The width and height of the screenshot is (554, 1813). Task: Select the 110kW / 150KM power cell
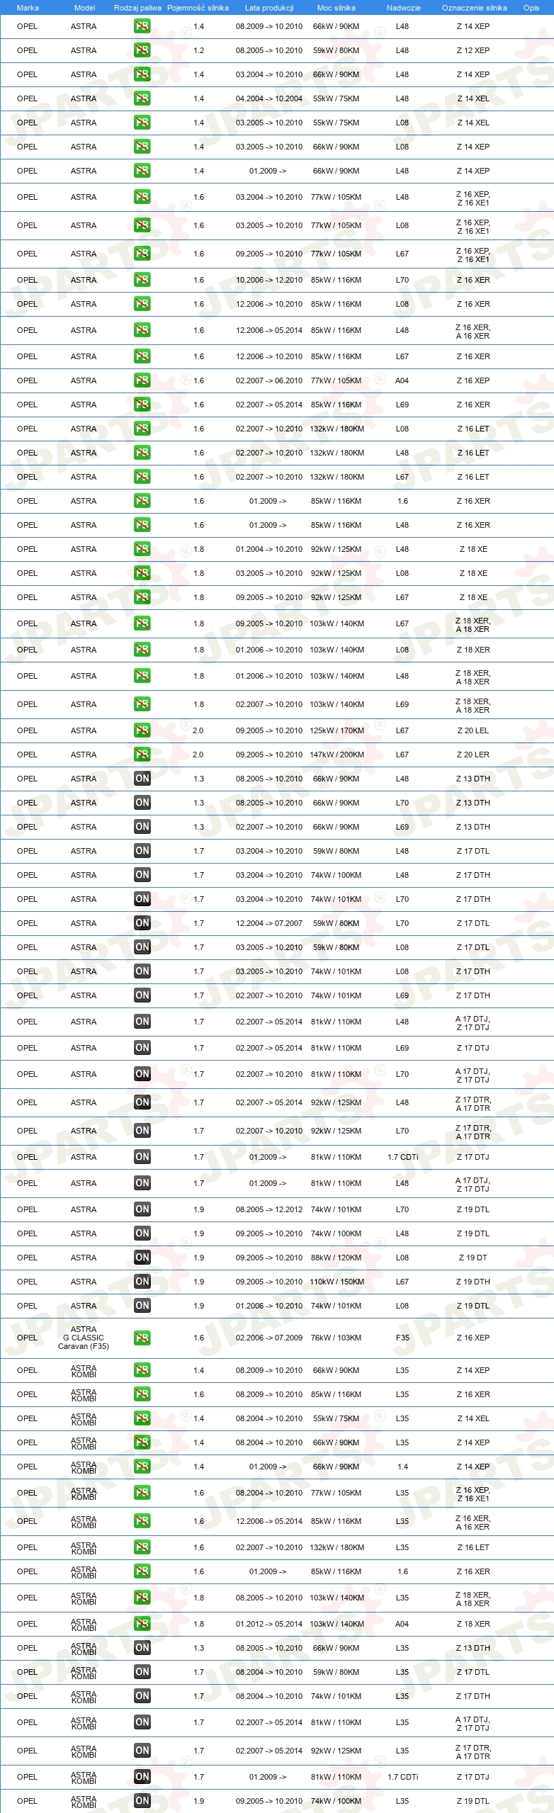[x=337, y=1282]
